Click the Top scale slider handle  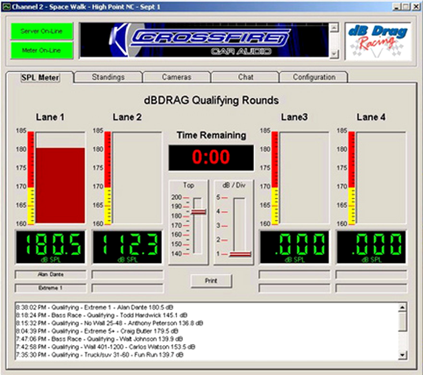198,212
